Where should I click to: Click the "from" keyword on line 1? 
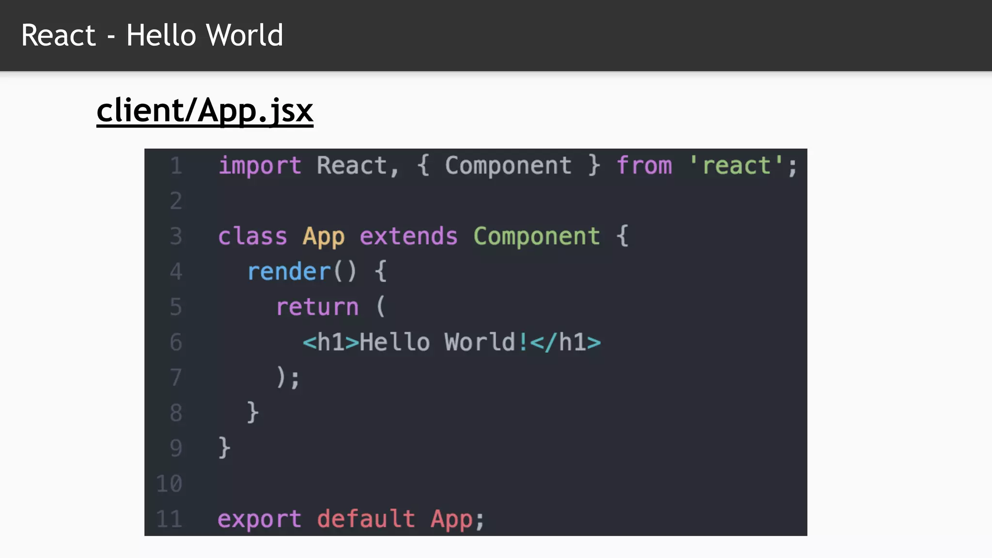(x=644, y=165)
